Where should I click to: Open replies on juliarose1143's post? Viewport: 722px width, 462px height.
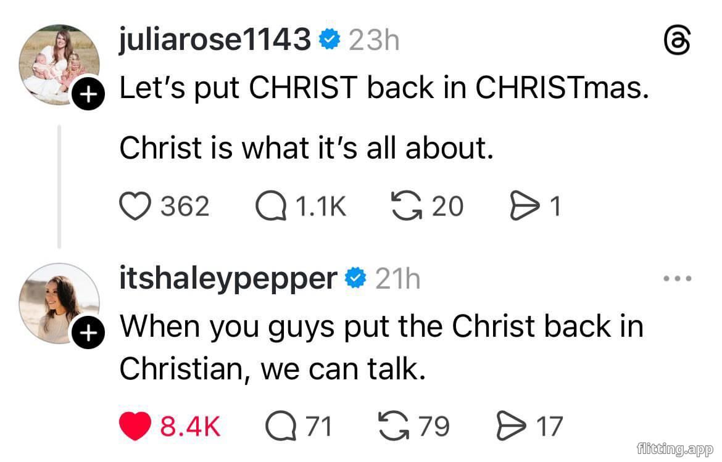click(x=272, y=207)
